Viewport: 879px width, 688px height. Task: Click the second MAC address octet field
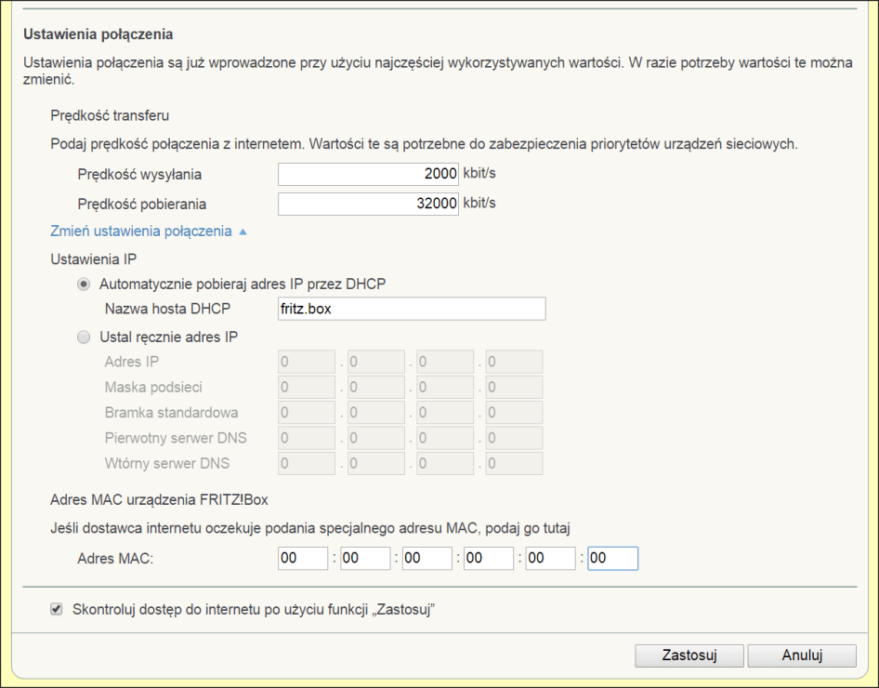point(365,558)
